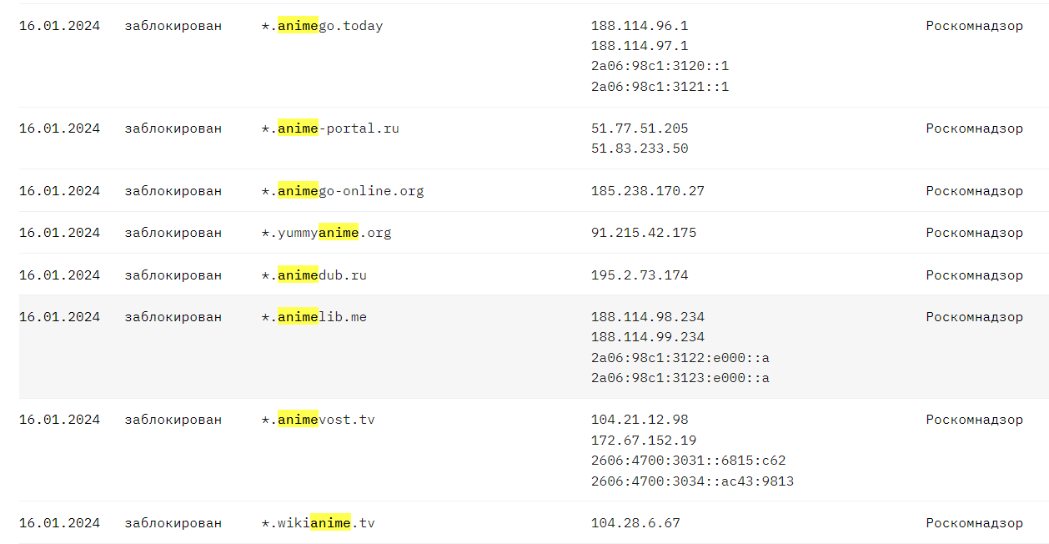Image resolution: width=1049 pixels, height=544 pixels.
Task: Click Роскомнадзор in the animelib.me row
Action: point(974,317)
